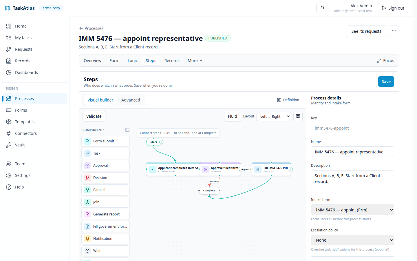Open the Intake form dropdown
Viewport: 417px width, 261px height.
(x=352, y=210)
